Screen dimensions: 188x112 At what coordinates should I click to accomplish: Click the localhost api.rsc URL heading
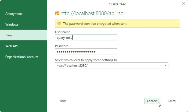click(x=92, y=13)
